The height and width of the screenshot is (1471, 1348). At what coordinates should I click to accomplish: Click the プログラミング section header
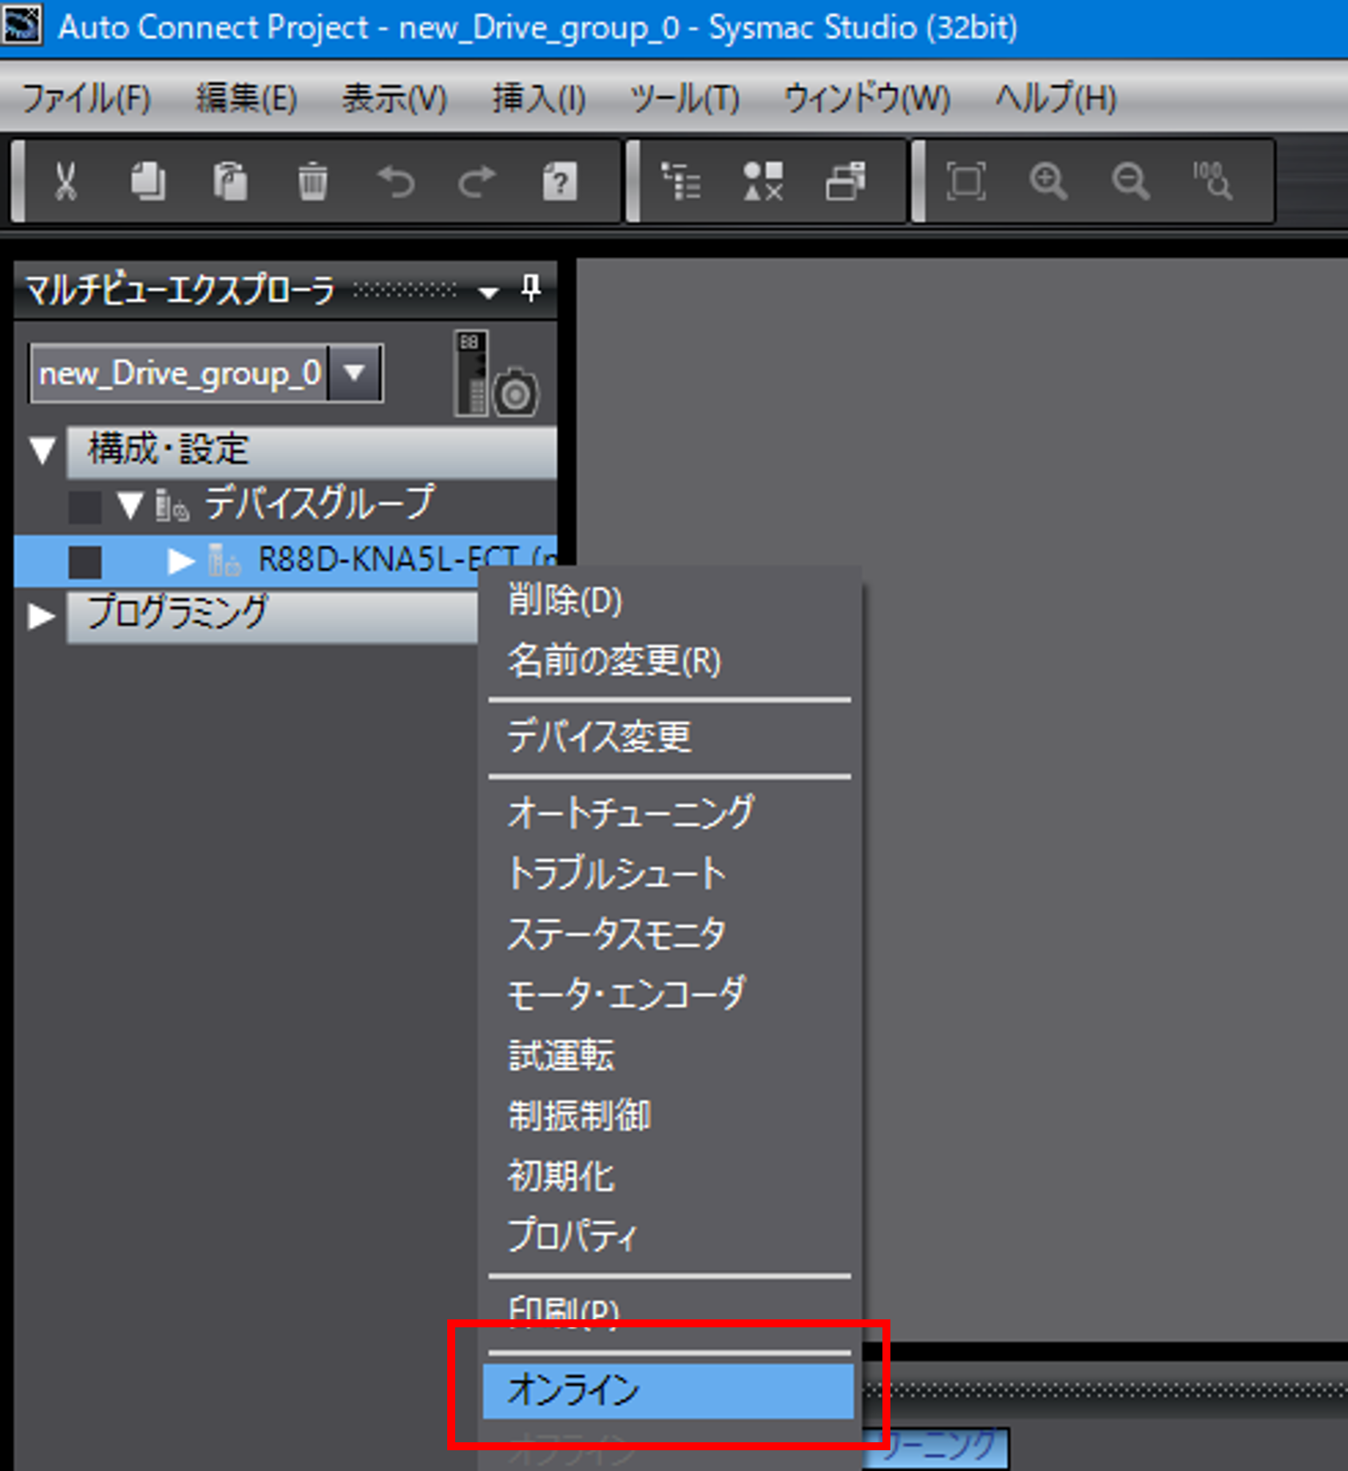tap(272, 615)
